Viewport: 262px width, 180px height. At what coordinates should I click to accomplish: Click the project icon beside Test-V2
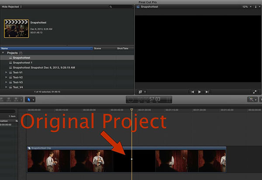pyautogui.click(x=10, y=77)
